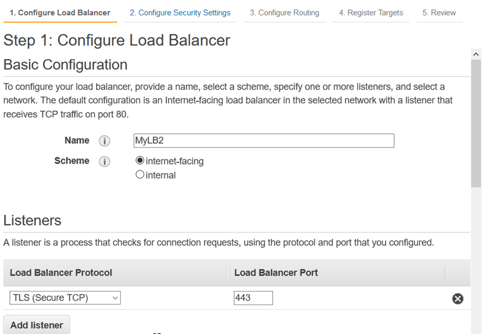This screenshot has width=484, height=334.
Task: Open the Load Balancer Protocol dropdown
Action: point(65,298)
